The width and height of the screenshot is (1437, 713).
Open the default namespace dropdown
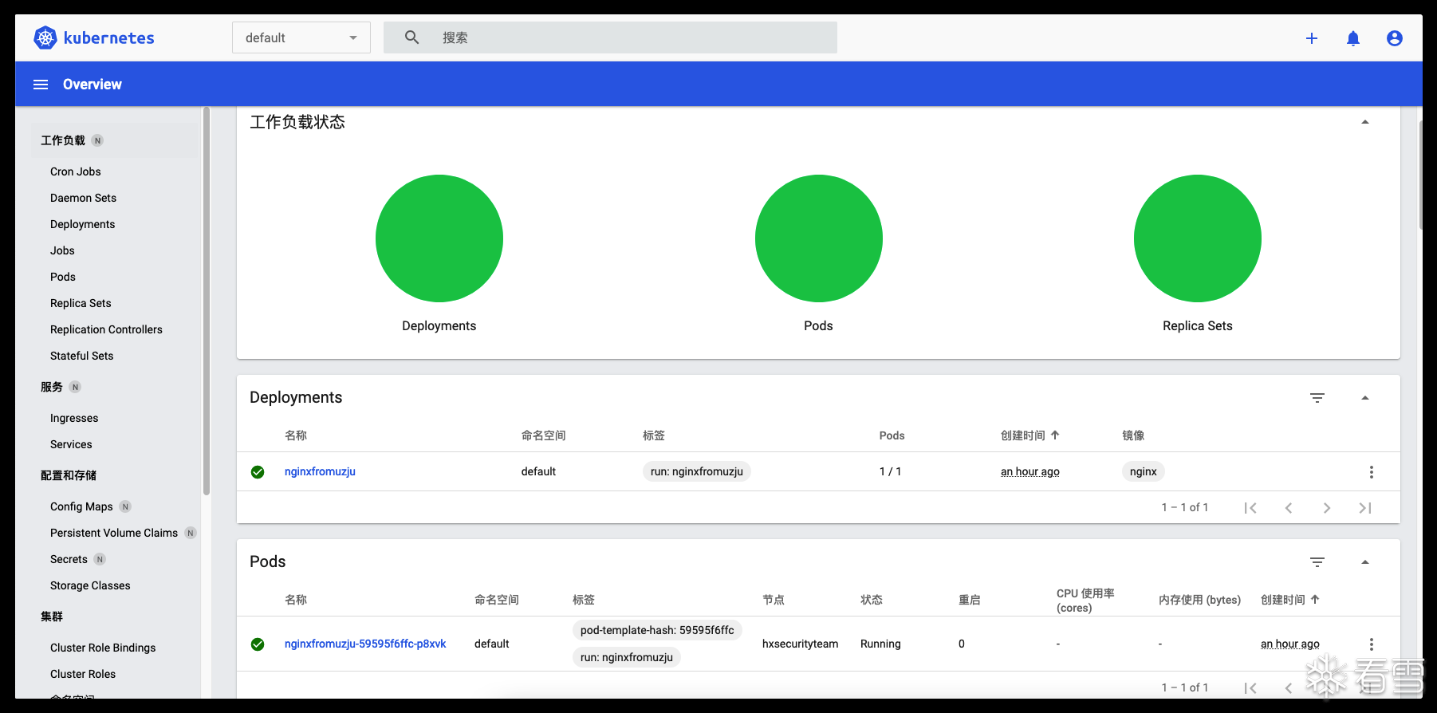pyautogui.click(x=301, y=37)
